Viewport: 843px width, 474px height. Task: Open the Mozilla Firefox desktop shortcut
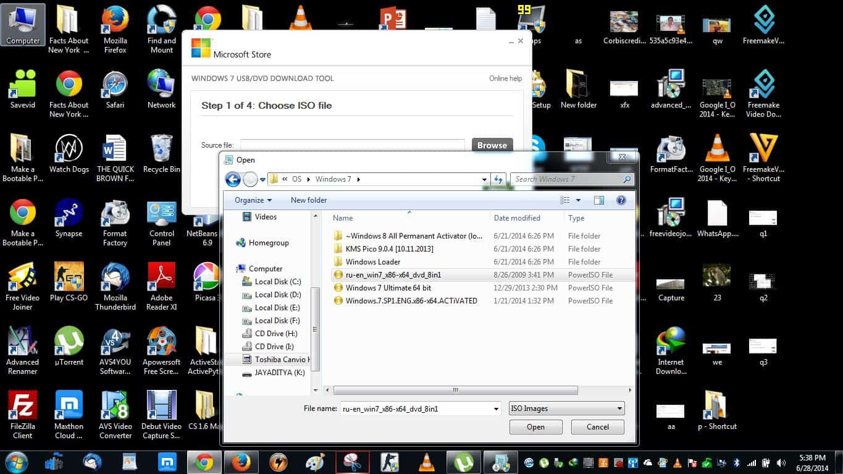click(115, 30)
